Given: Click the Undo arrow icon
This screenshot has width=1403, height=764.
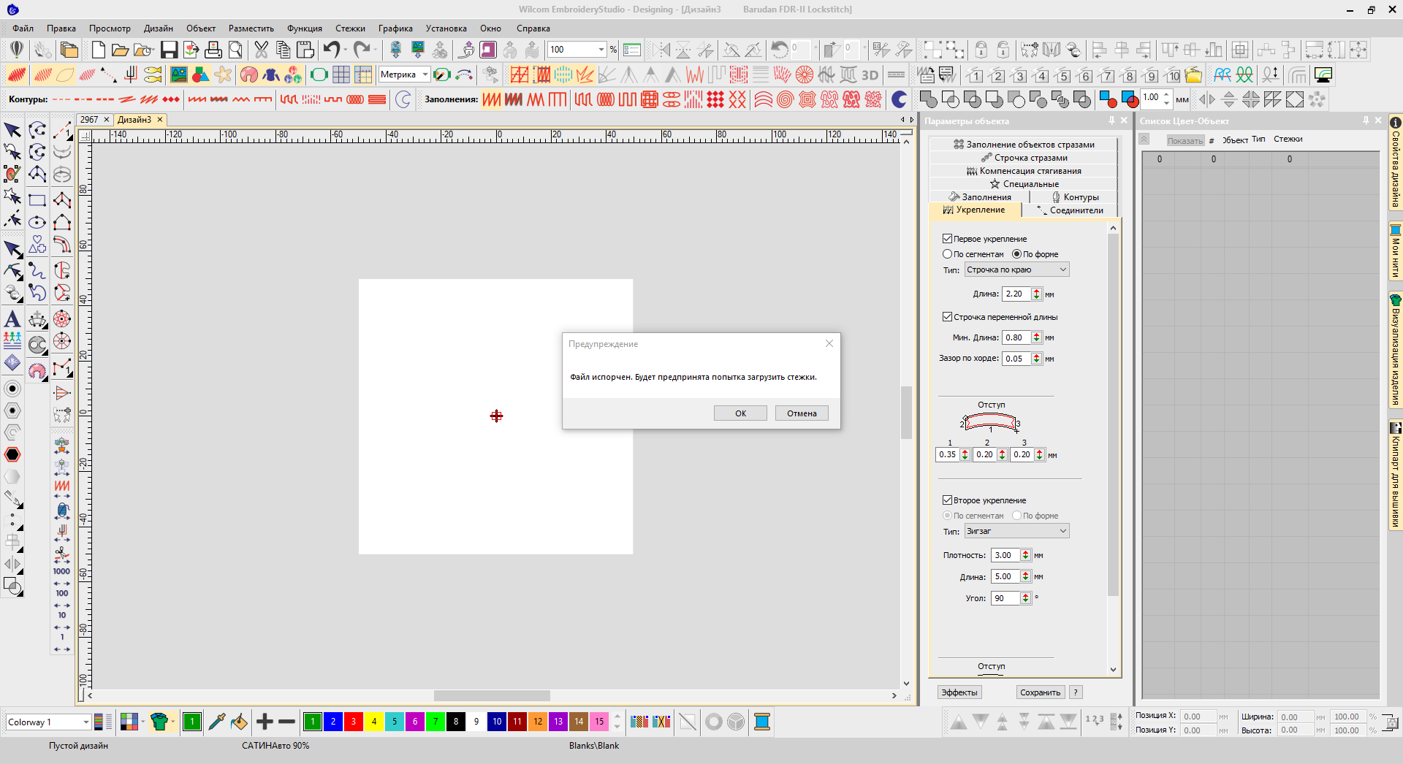Looking at the screenshot, I should pos(331,50).
